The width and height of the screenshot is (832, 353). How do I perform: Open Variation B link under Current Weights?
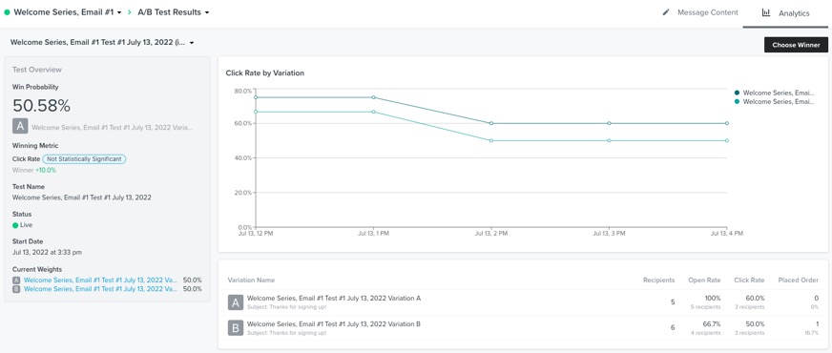(x=101, y=289)
